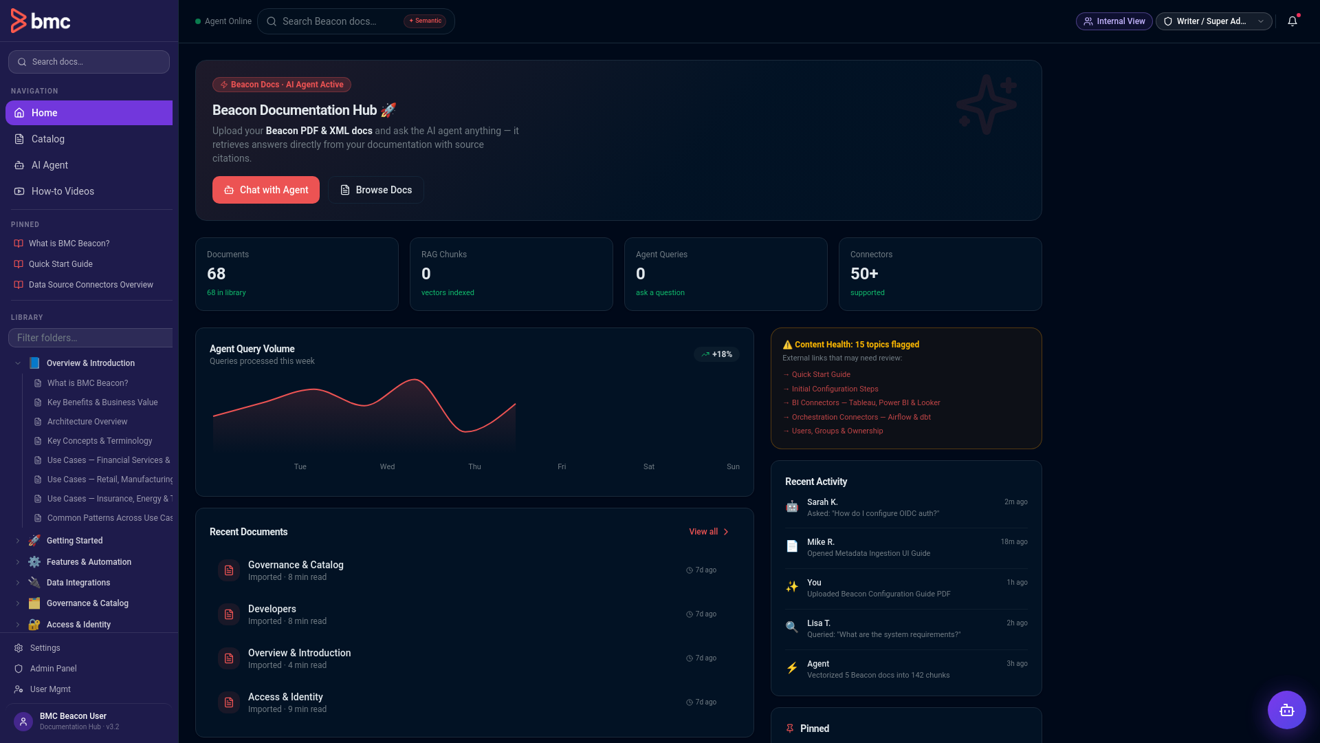Open the notifications bell
Screen dimensions: 1320x743
pyautogui.click(x=1292, y=21)
